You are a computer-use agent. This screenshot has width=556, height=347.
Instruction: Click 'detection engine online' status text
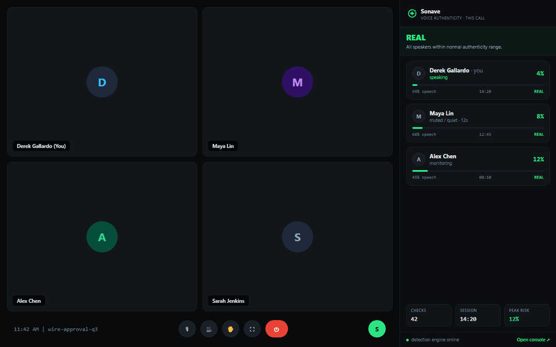coord(435,340)
